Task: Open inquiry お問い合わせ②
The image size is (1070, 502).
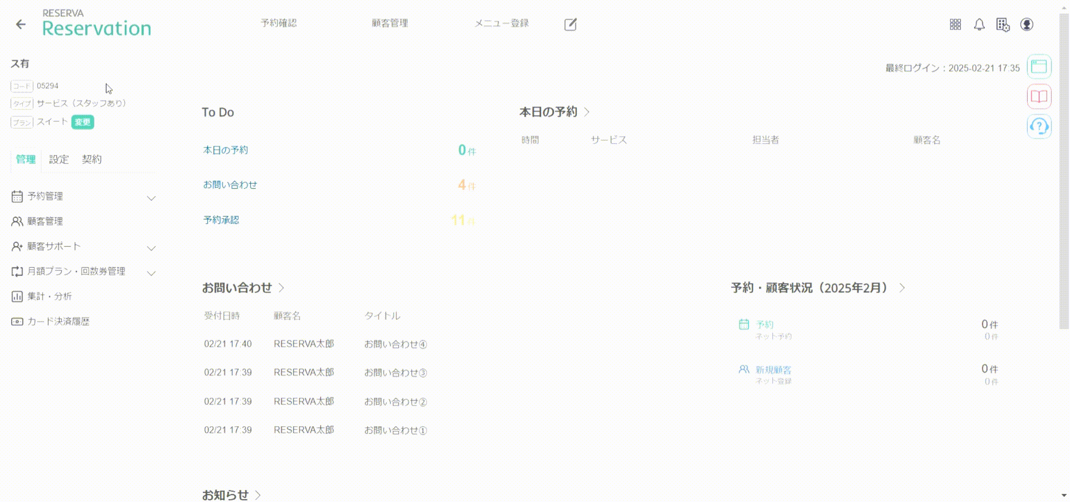Action: point(395,402)
